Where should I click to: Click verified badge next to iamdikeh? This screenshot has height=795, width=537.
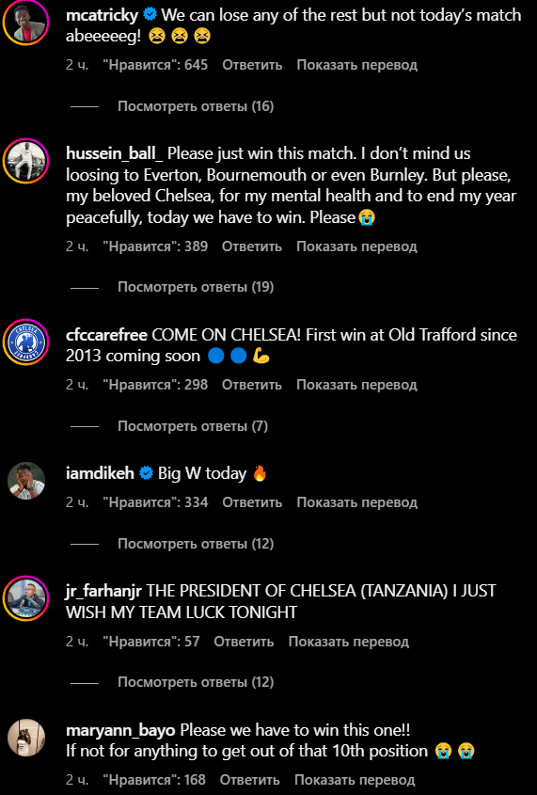(x=146, y=473)
